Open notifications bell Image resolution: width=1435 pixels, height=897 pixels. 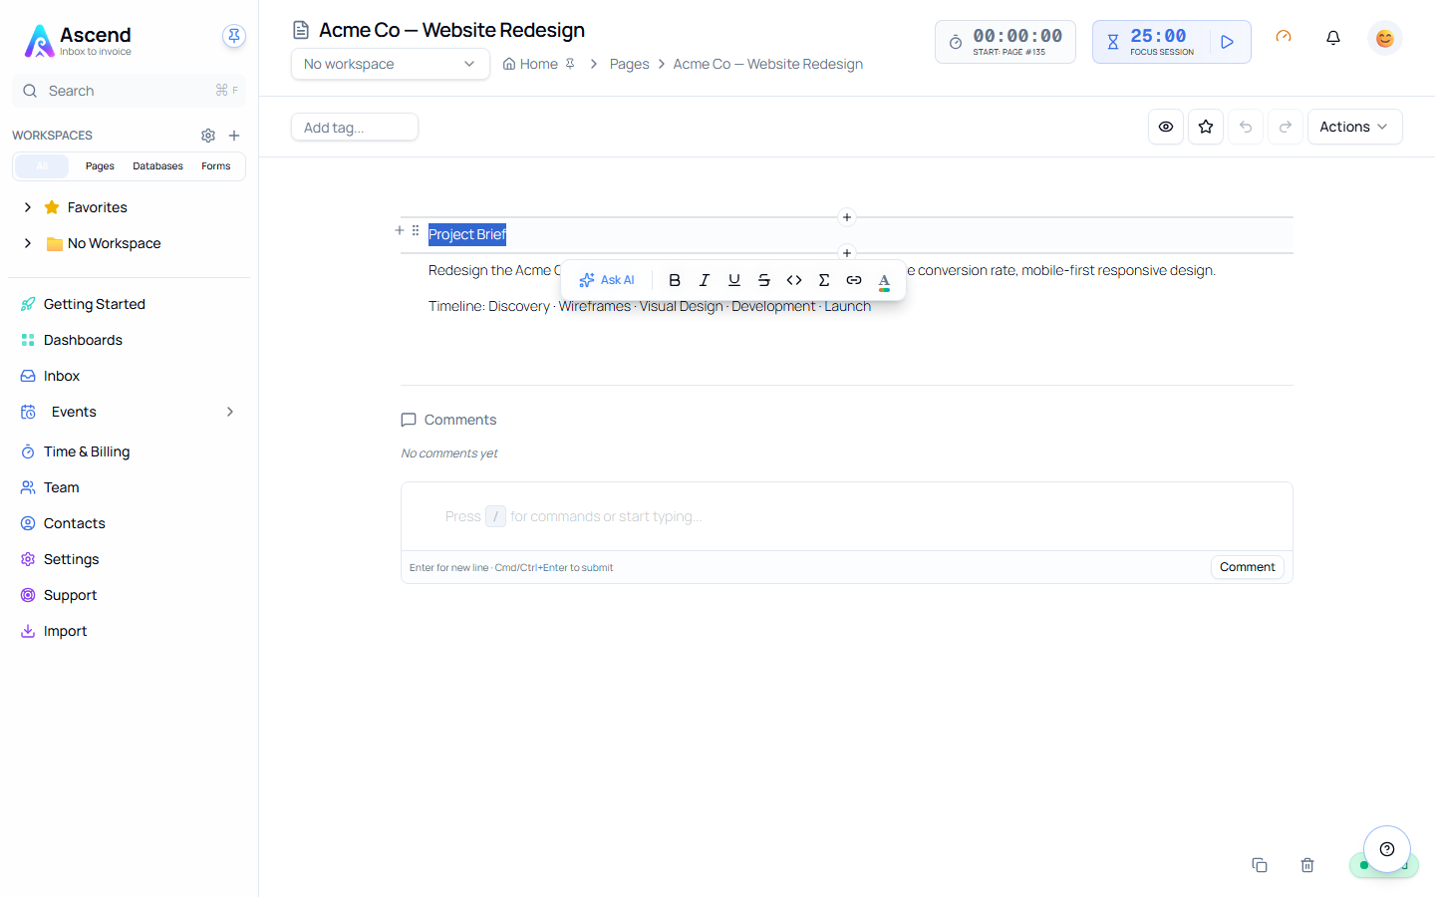click(1333, 38)
